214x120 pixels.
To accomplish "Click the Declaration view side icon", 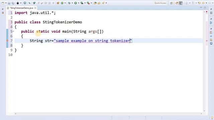I will 211,40.
